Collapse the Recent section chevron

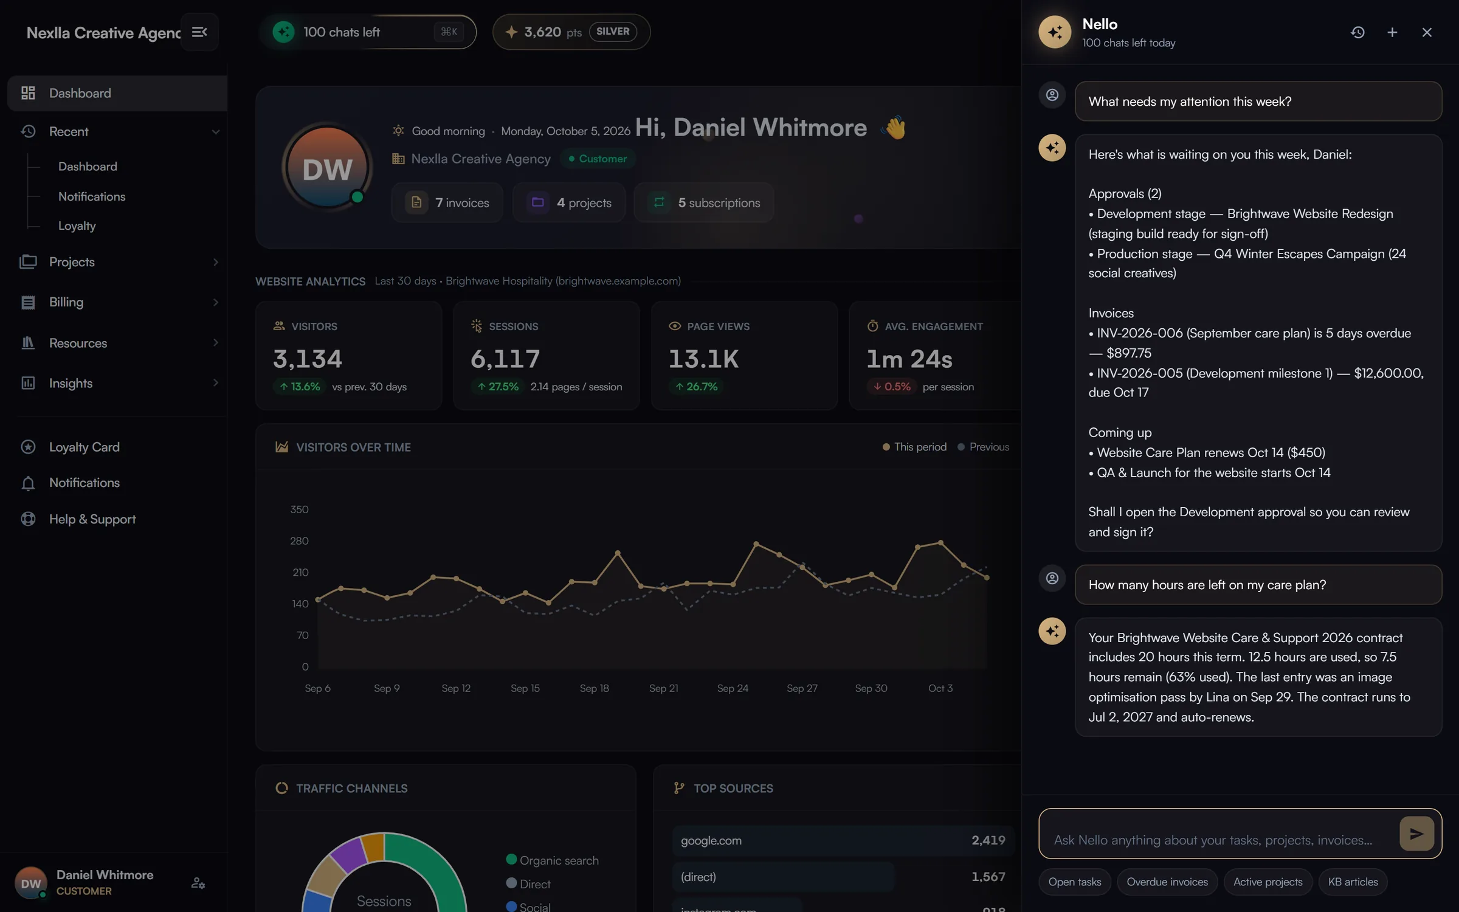[x=215, y=132]
